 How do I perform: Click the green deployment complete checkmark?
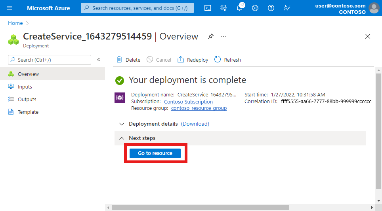(120, 80)
